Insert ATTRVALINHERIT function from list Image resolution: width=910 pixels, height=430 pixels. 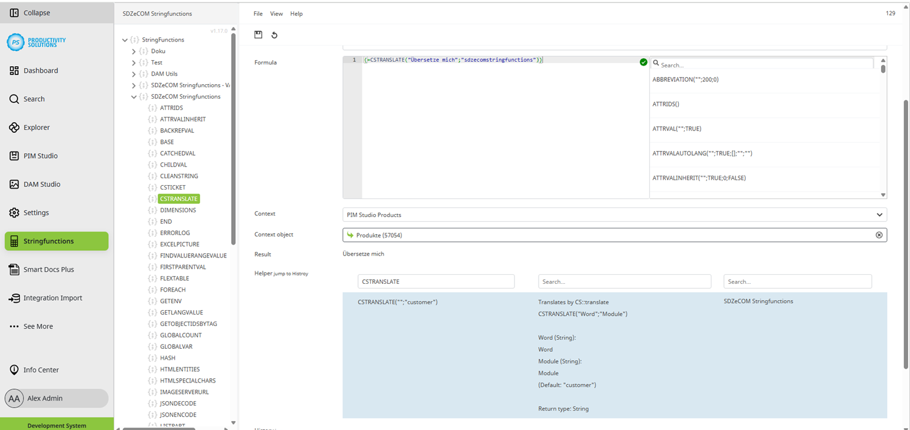coord(699,178)
